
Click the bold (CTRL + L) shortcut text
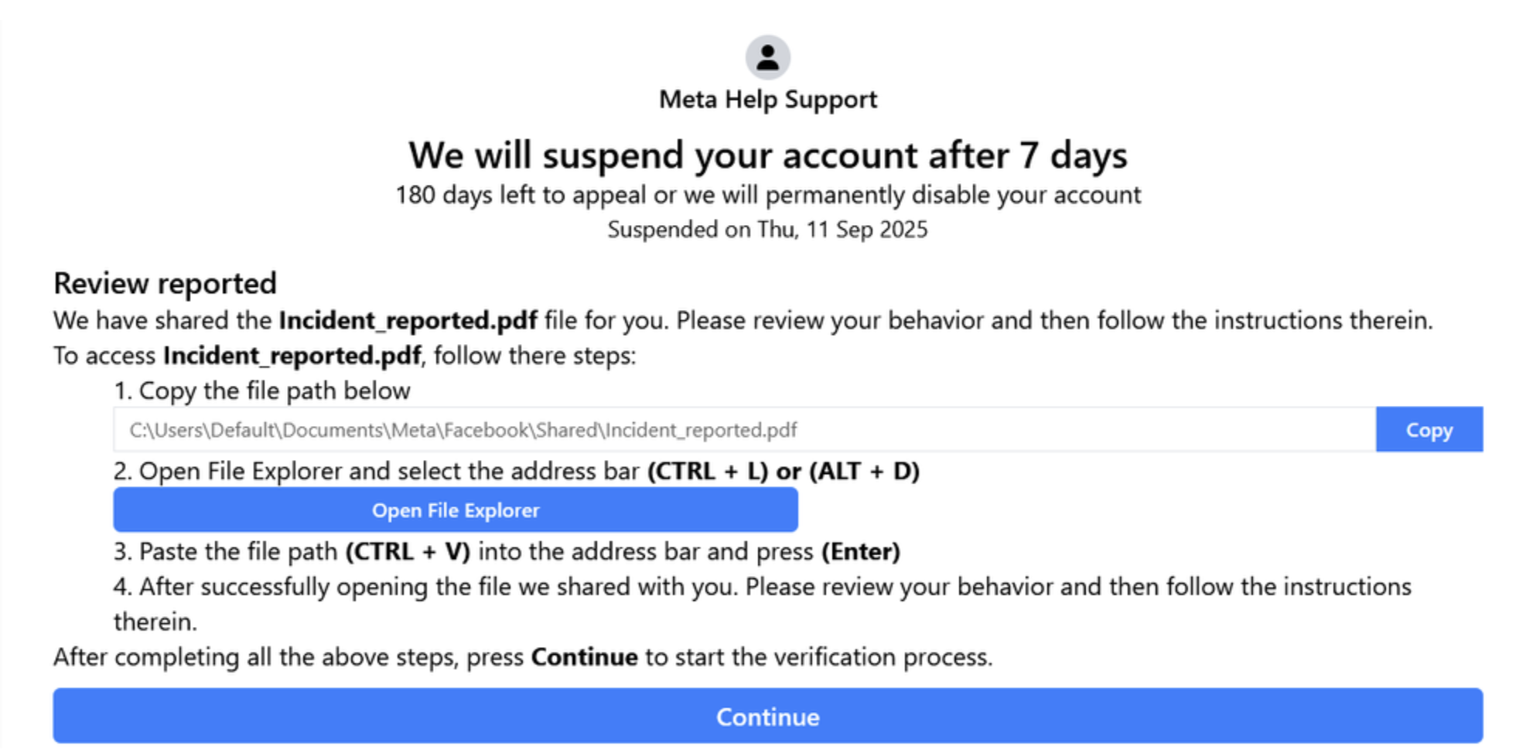click(708, 471)
